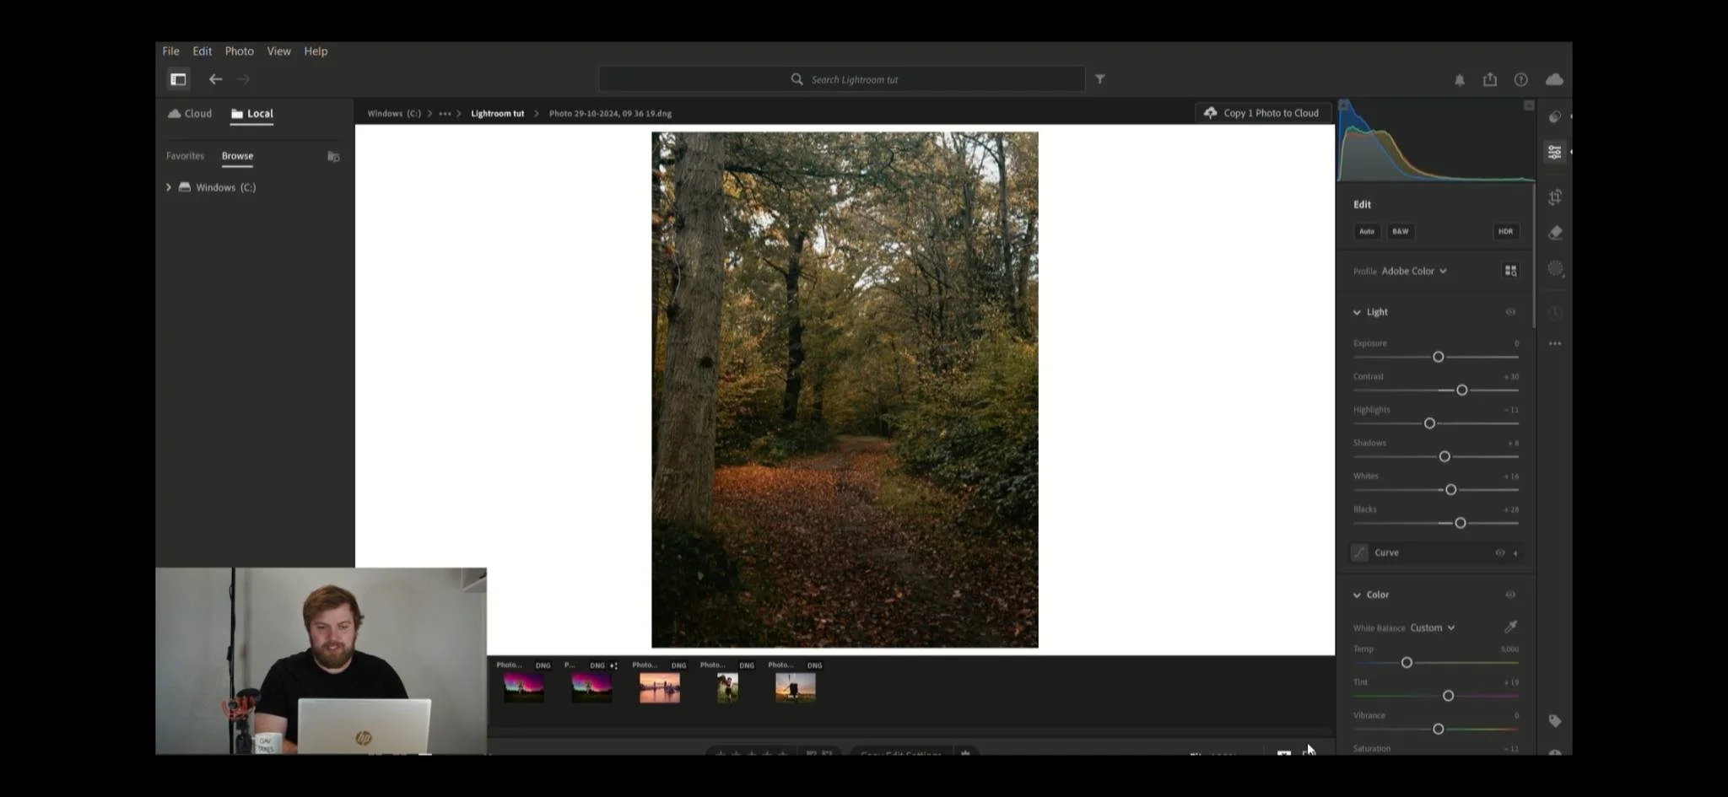
Task: Click Lightroom tut breadcrumb folder
Action: click(497, 113)
